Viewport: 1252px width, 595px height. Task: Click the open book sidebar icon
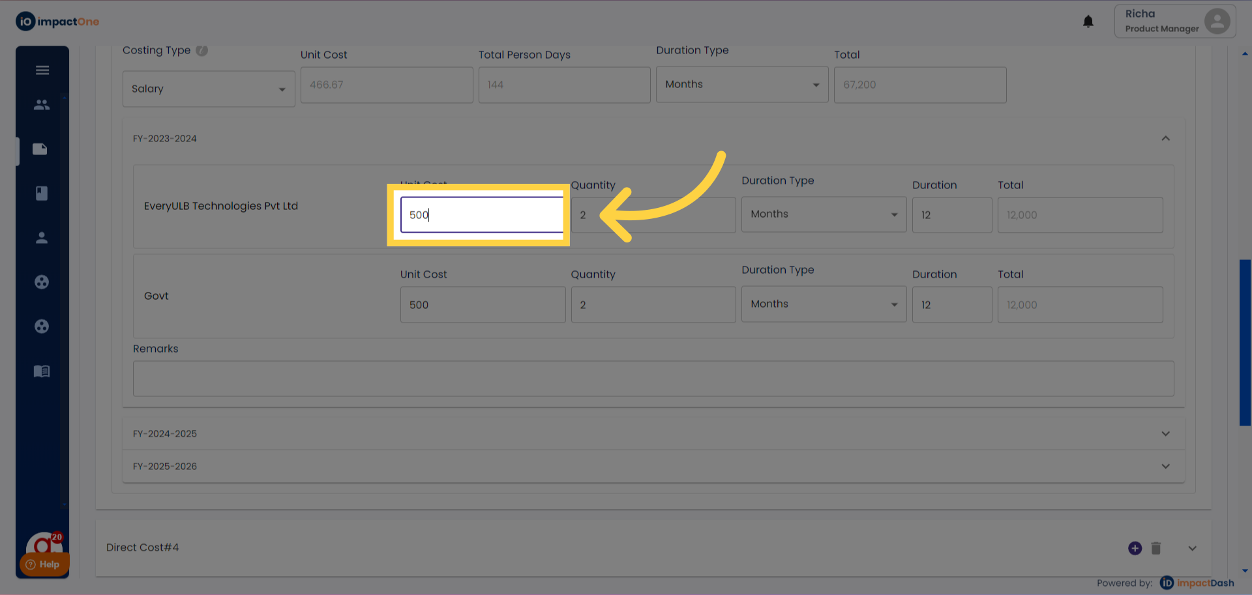tap(42, 371)
